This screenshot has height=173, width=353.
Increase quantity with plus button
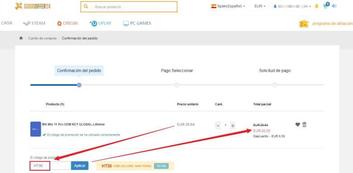point(233,126)
